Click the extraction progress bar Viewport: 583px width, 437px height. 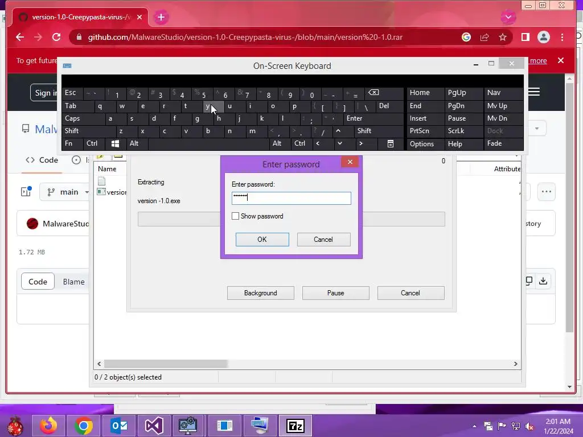(291, 219)
